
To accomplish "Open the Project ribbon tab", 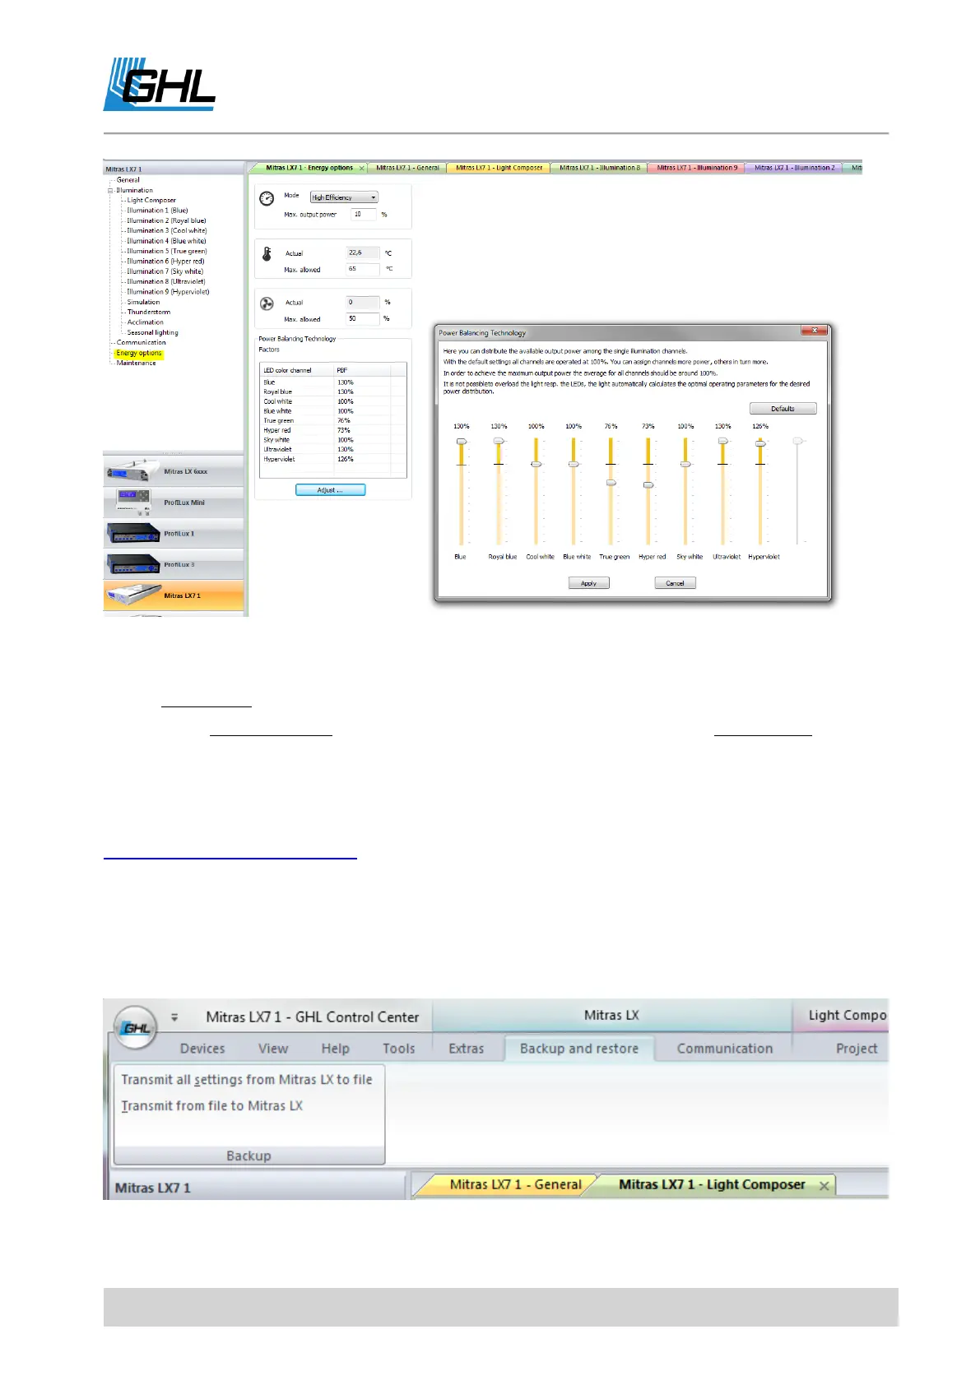I will (x=857, y=1049).
